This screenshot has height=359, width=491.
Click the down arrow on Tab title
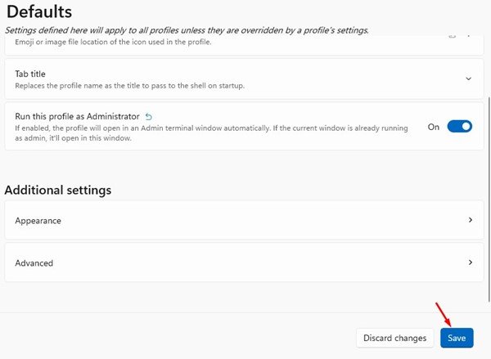tap(468, 79)
